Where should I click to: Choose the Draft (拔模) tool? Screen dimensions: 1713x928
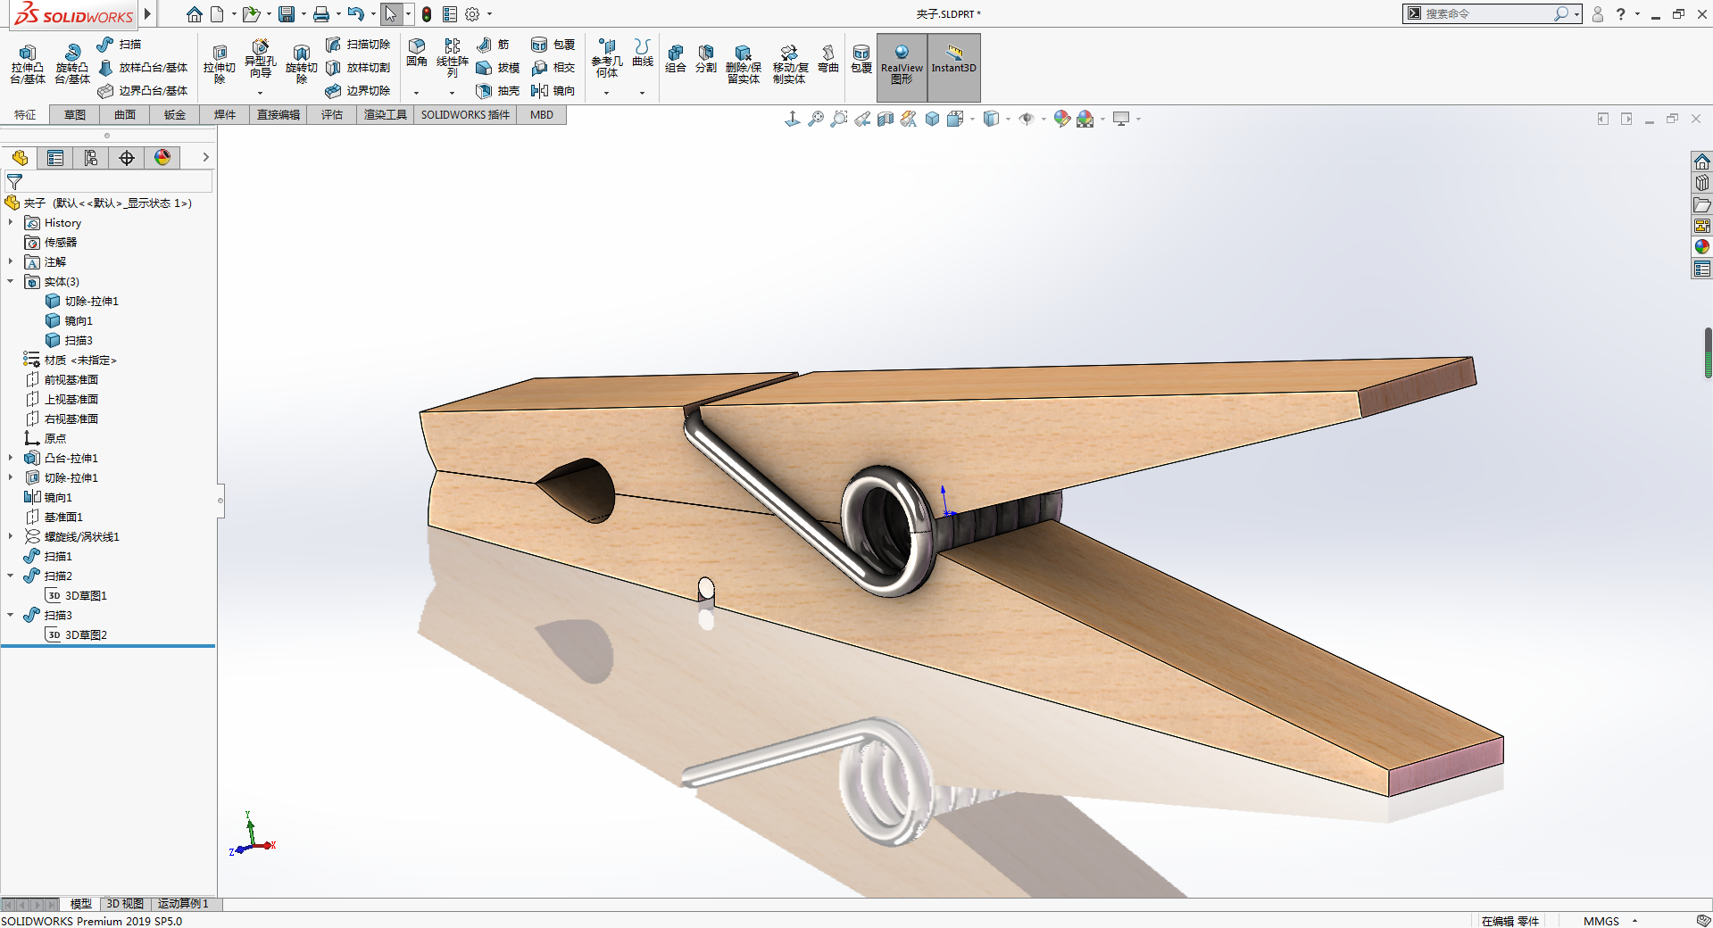point(498,67)
